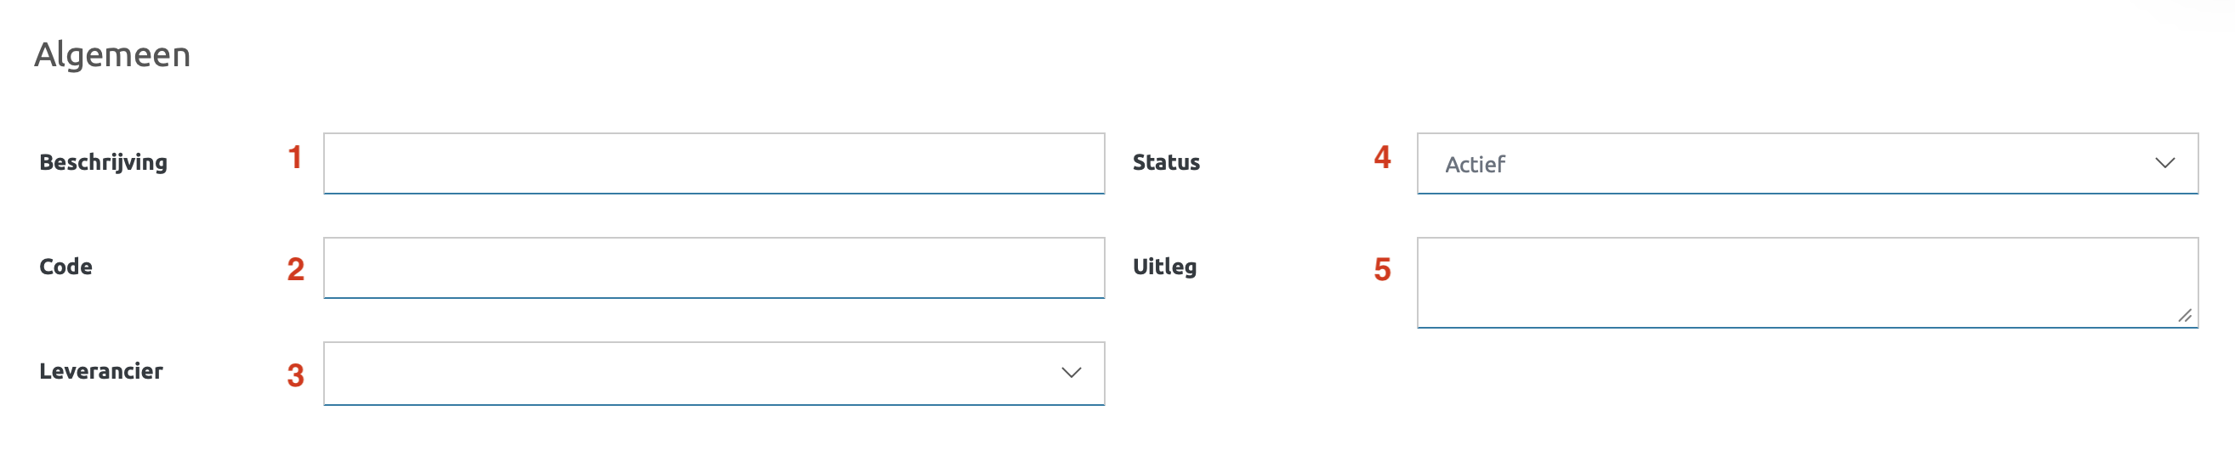Open the Status dropdown box
The image size is (2235, 467).
click(1788, 163)
